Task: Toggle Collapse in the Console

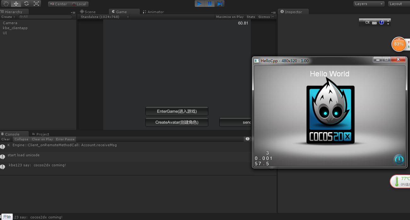Action: coord(21,139)
